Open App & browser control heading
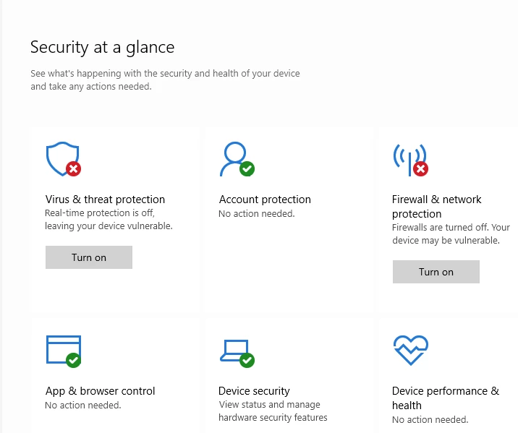Image resolution: width=518 pixels, height=433 pixels. [x=100, y=391]
